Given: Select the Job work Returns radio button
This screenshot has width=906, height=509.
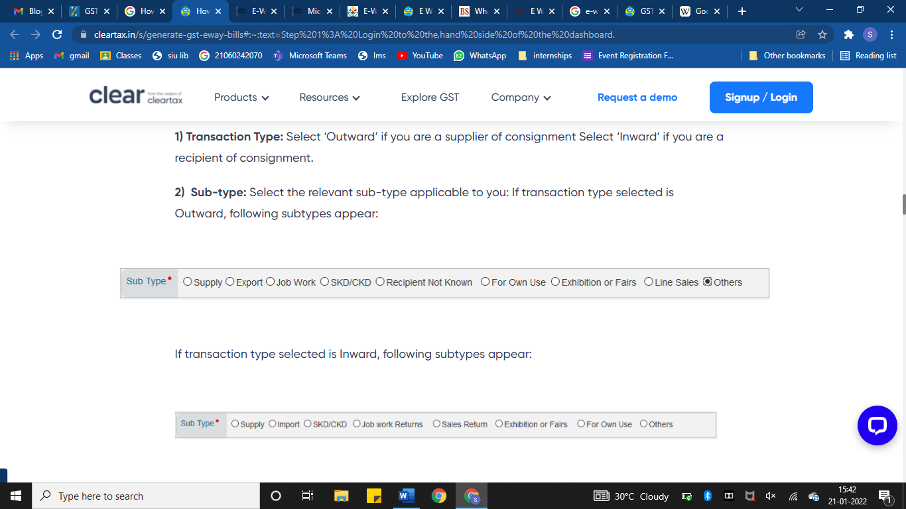Looking at the screenshot, I should 357,424.
